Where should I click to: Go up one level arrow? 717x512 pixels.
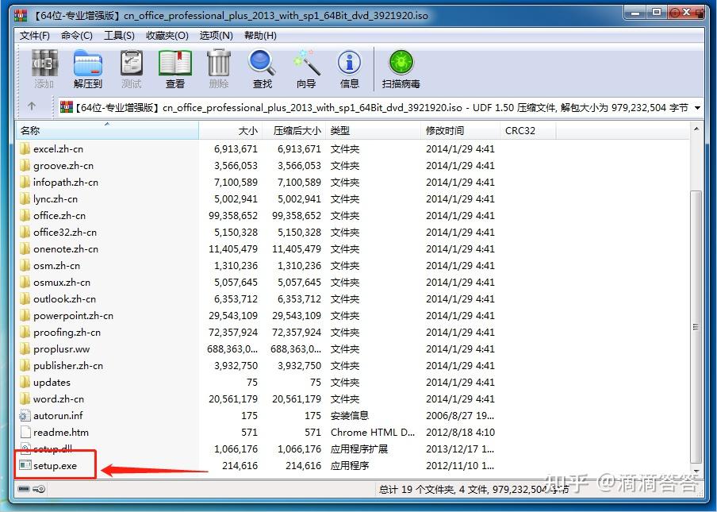click(32, 106)
